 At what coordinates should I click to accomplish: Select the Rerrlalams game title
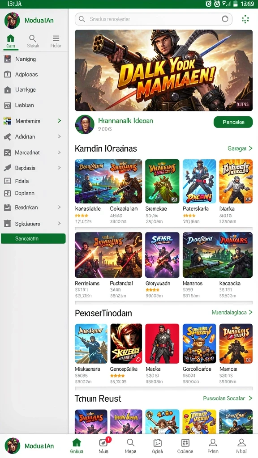click(x=87, y=283)
